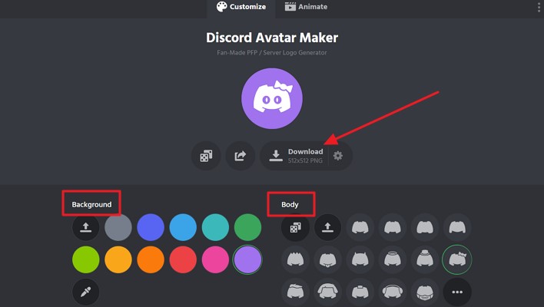Download the avatar as 512x512 PNG
The image size is (544, 307).
[295, 156]
